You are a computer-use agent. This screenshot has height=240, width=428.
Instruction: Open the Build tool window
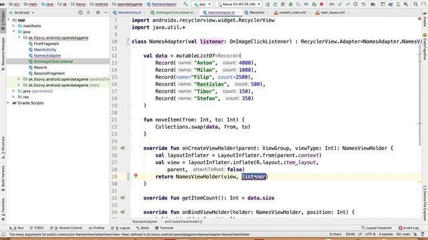pyautogui.click(x=142, y=228)
